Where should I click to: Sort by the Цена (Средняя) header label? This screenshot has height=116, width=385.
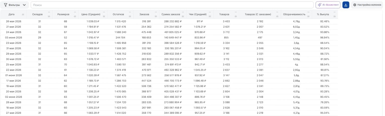click(91, 15)
